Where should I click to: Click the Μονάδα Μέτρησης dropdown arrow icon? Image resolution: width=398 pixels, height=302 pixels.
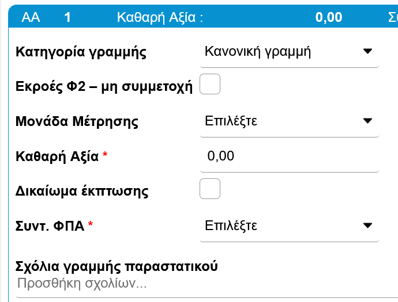pos(367,121)
